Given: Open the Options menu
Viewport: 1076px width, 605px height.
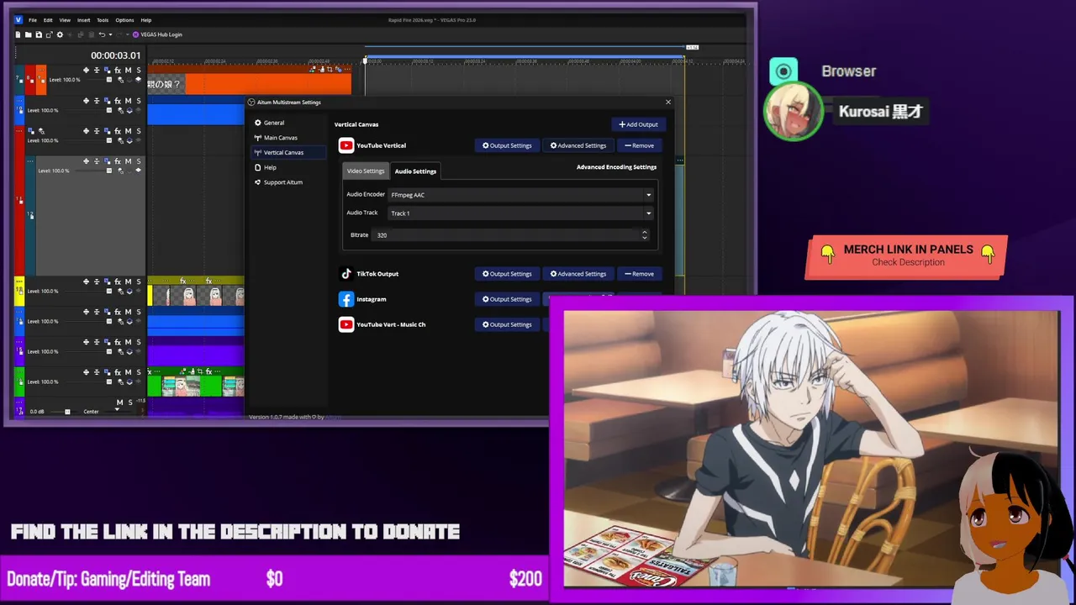Looking at the screenshot, I should 124,19.
